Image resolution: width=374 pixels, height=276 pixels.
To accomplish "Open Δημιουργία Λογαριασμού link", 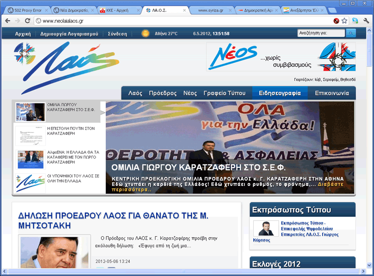I will [69, 34].
